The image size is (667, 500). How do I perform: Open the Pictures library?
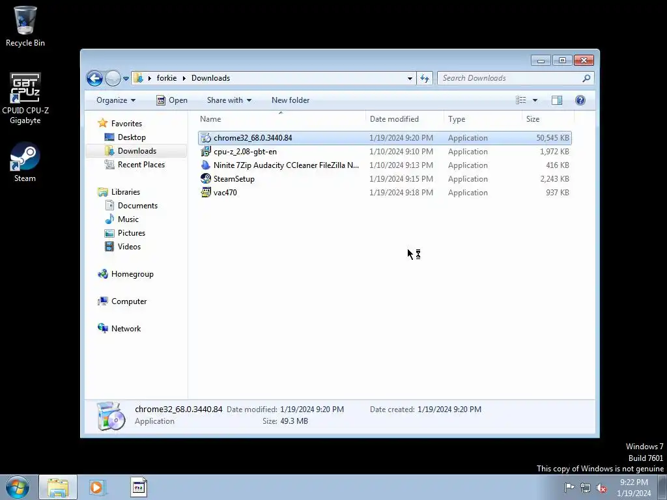[x=132, y=233]
